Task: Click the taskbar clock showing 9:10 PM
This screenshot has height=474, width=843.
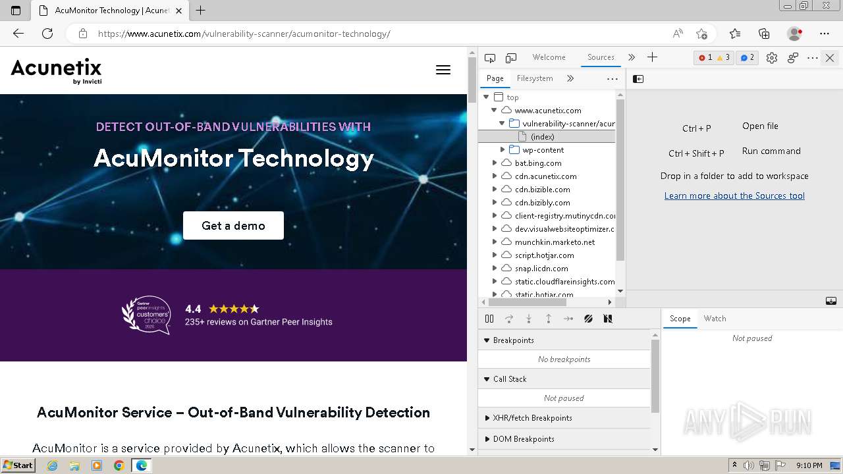Action: [x=809, y=465]
